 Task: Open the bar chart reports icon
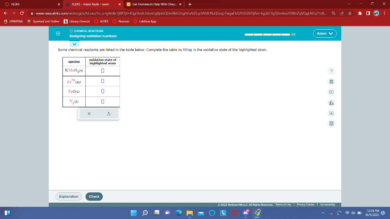click(331, 102)
